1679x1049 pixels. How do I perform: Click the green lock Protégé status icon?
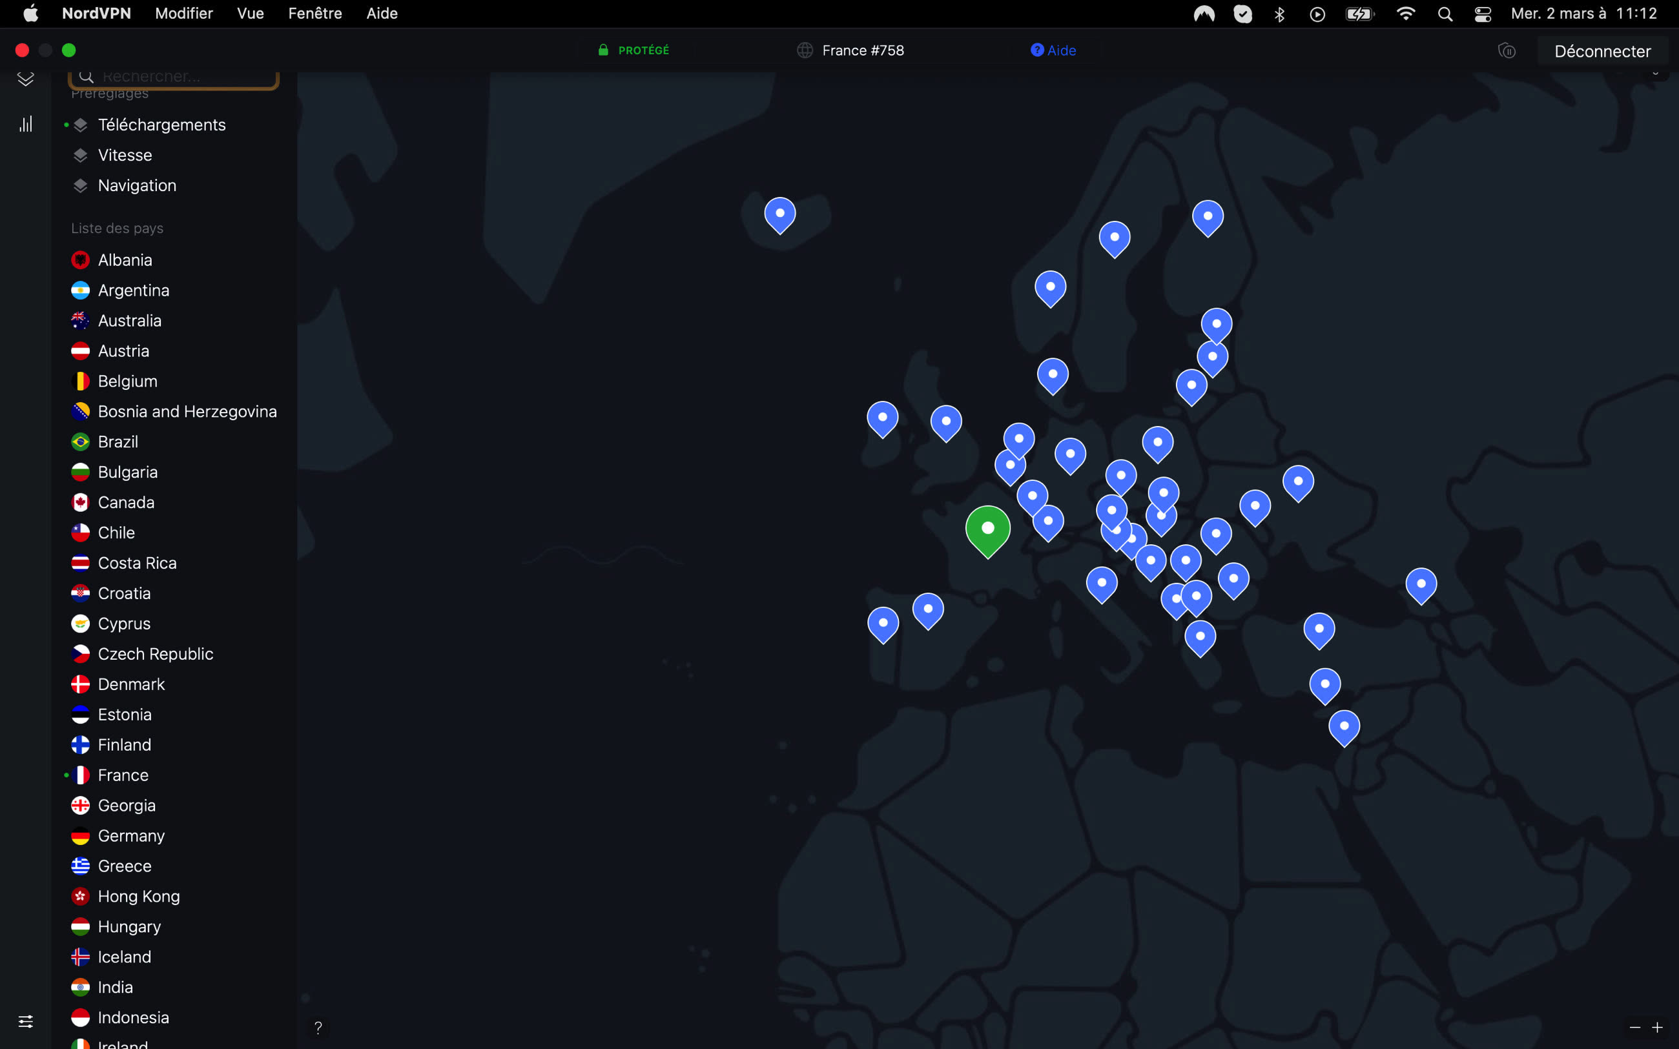(x=603, y=50)
